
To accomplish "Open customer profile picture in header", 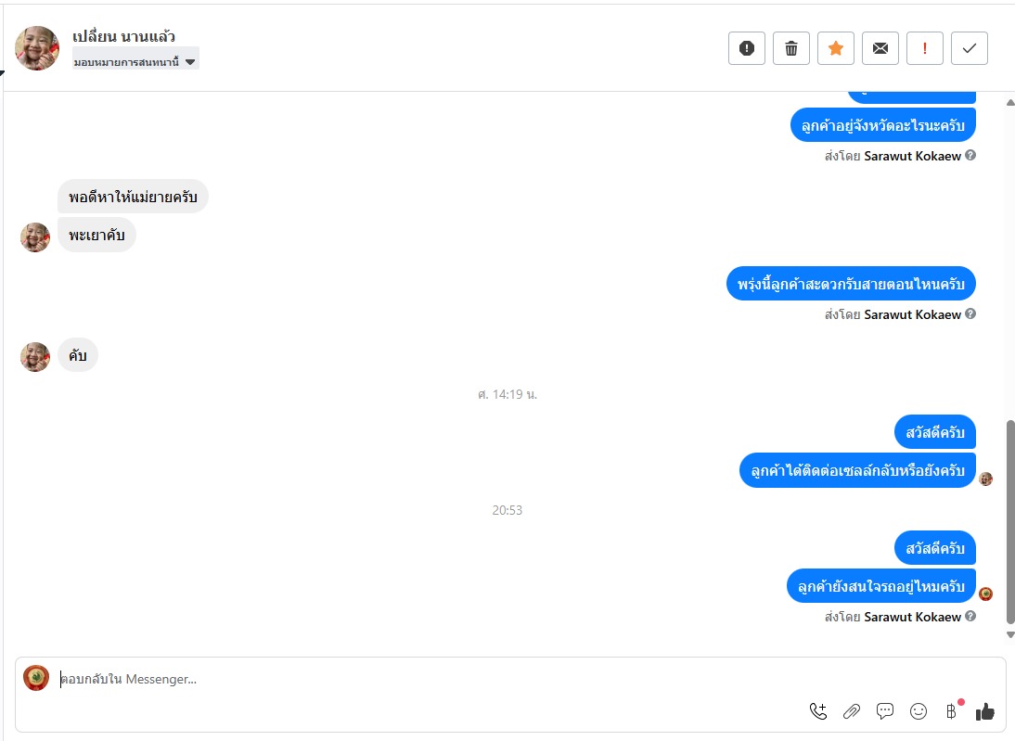I will point(37,48).
